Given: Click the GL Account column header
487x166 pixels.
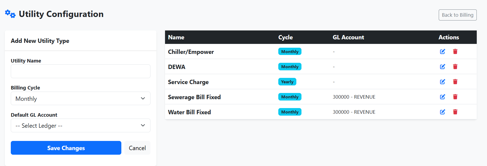Looking at the screenshot, I should 348,37.
